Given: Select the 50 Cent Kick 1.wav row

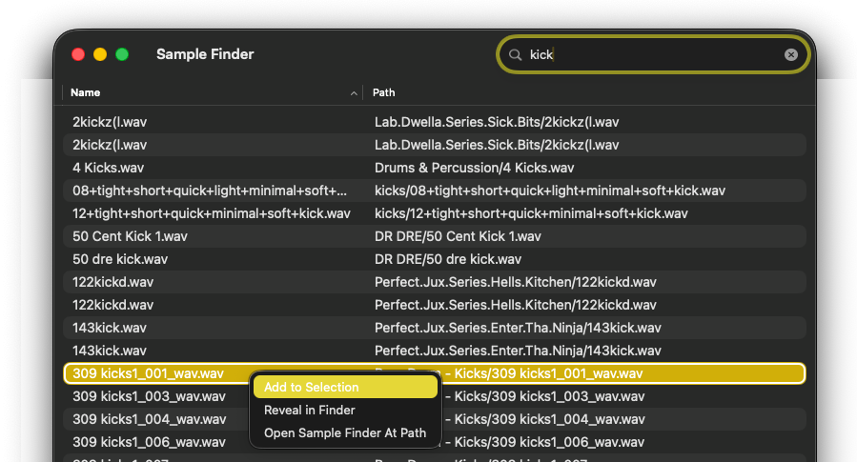Looking at the screenshot, I should click(434, 236).
